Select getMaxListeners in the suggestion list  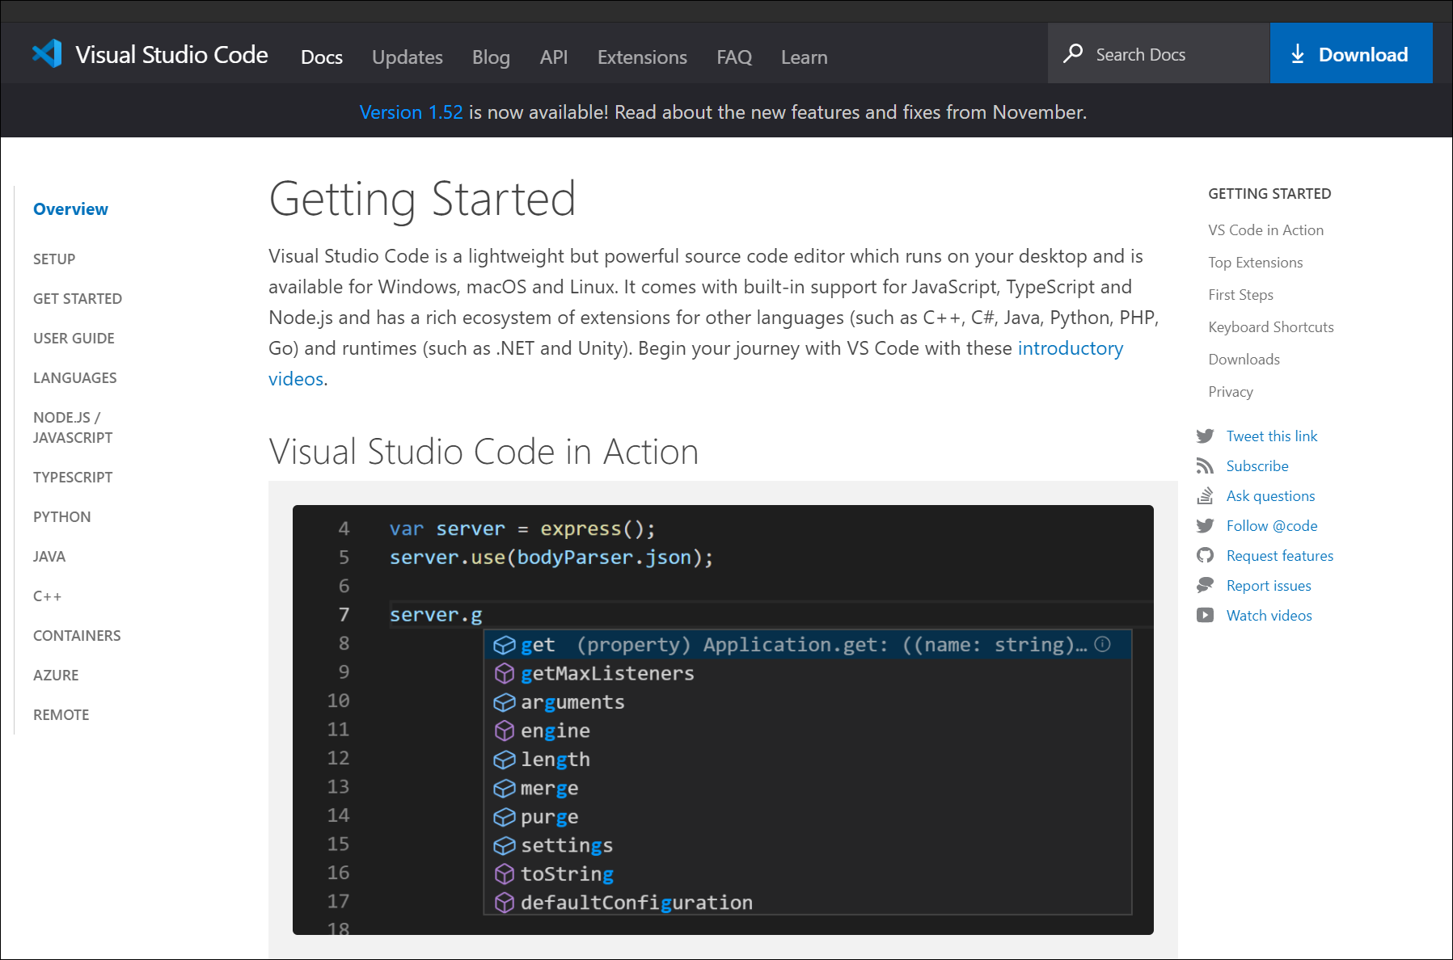(x=607, y=674)
